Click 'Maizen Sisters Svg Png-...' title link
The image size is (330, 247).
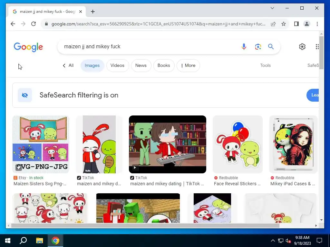coord(40,184)
